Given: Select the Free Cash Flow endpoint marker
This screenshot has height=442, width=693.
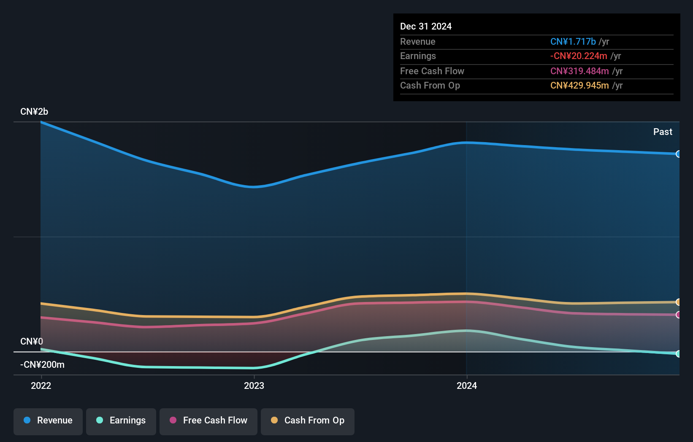Looking at the screenshot, I should click(678, 314).
